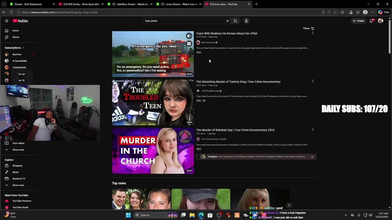Switch to the AdinRoss Stream tab
Viewport: 392px width, 220px height.
coord(130,4)
